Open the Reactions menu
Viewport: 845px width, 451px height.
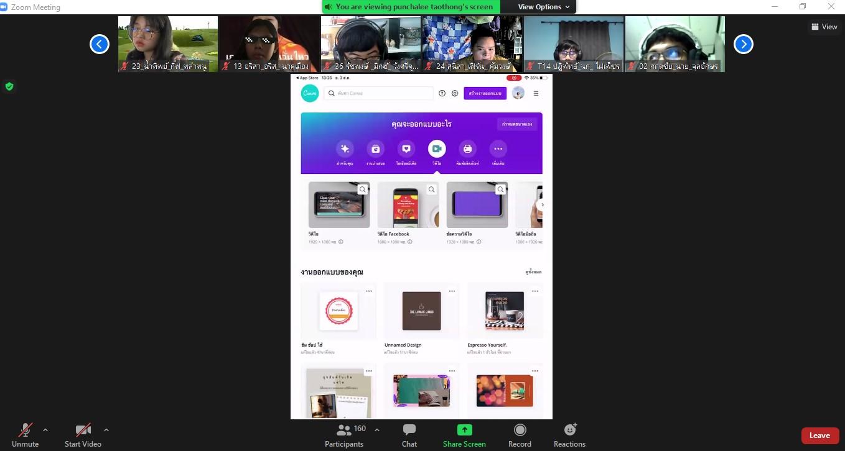(569, 435)
